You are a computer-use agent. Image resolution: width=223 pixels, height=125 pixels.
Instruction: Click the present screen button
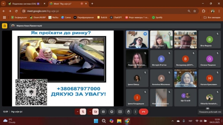pyautogui.click(x=120, y=112)
